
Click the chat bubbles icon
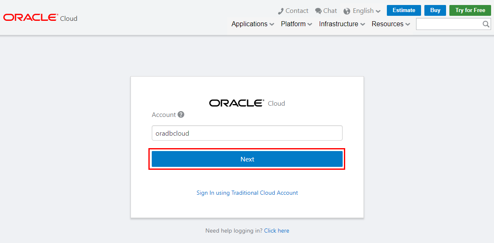[x=318, y=11]
